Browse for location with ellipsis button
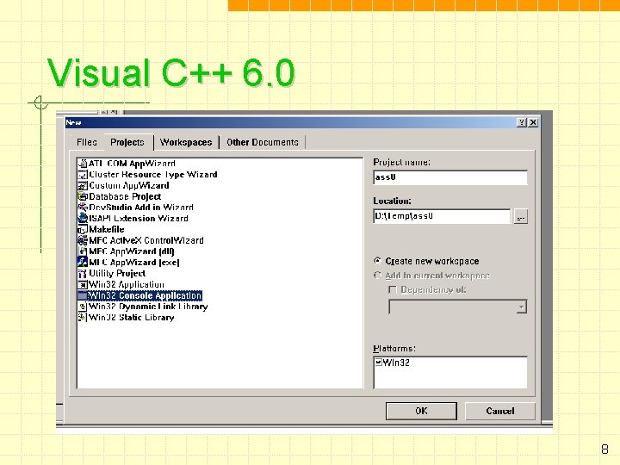Screen dimensions: 620x465 click(520, 217)
